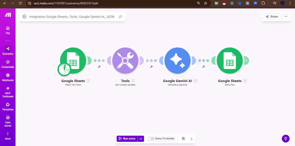Image resolution: width=295 pixels, height=146 pixels.
Task: Open Scenarios in the sidebar
Action: point(8,51)
